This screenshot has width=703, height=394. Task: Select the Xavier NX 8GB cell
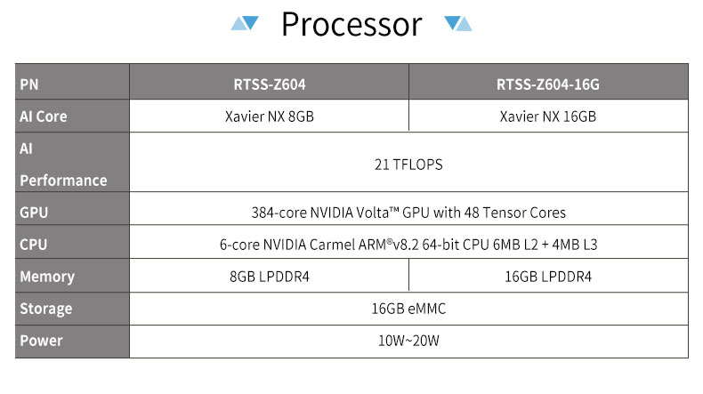[x=269, y=117]
